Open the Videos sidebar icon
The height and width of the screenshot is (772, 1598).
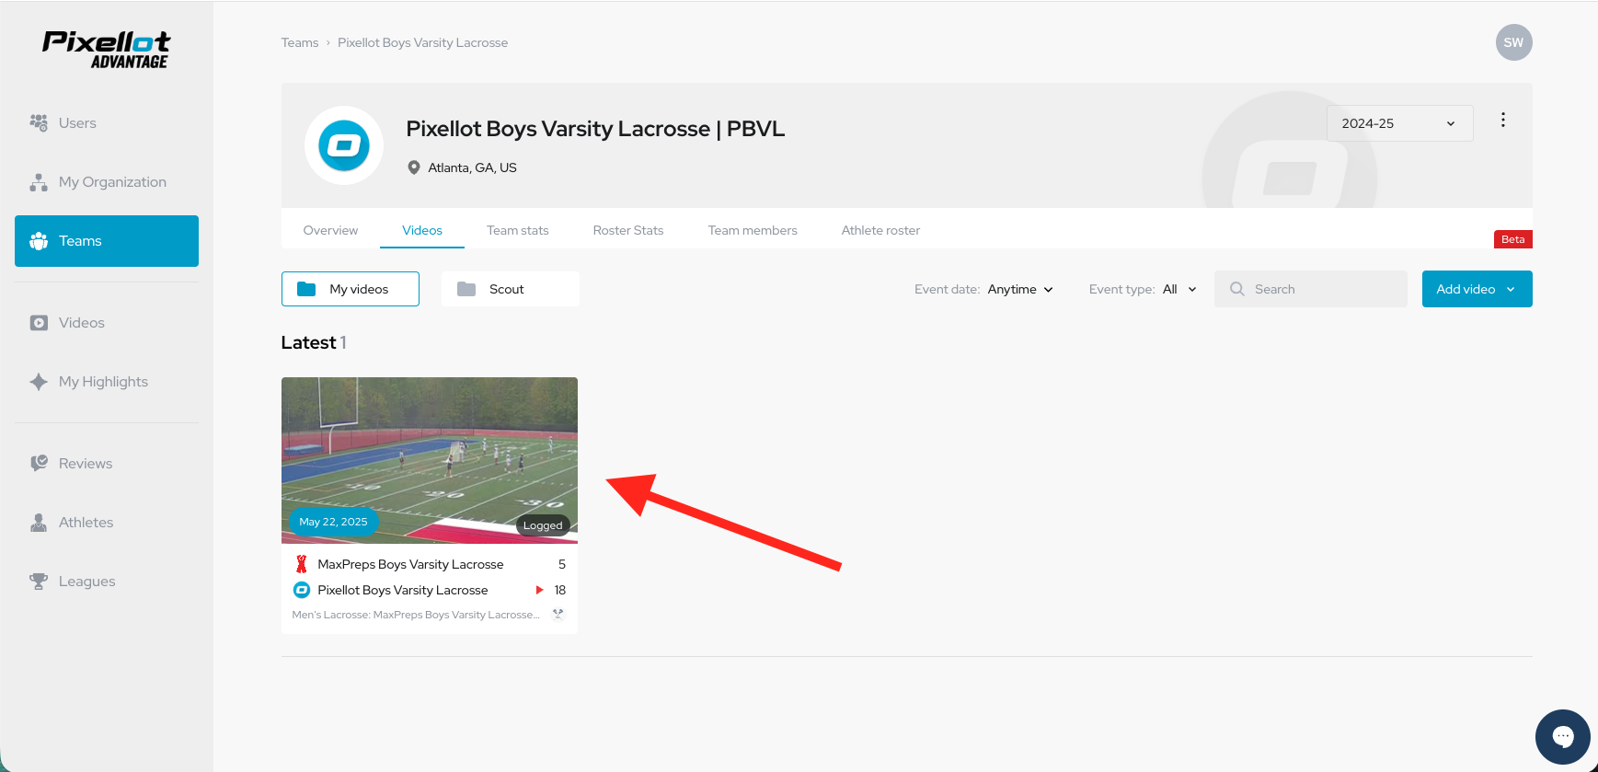[39, 323]
